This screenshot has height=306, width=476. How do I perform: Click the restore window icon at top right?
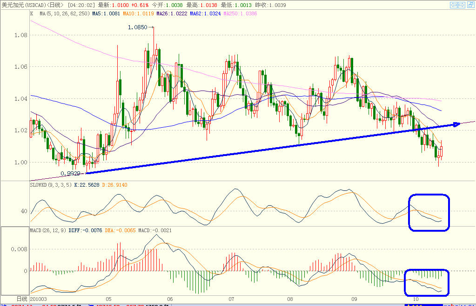tap(471, 5)
